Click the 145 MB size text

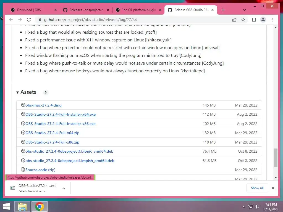209,105
